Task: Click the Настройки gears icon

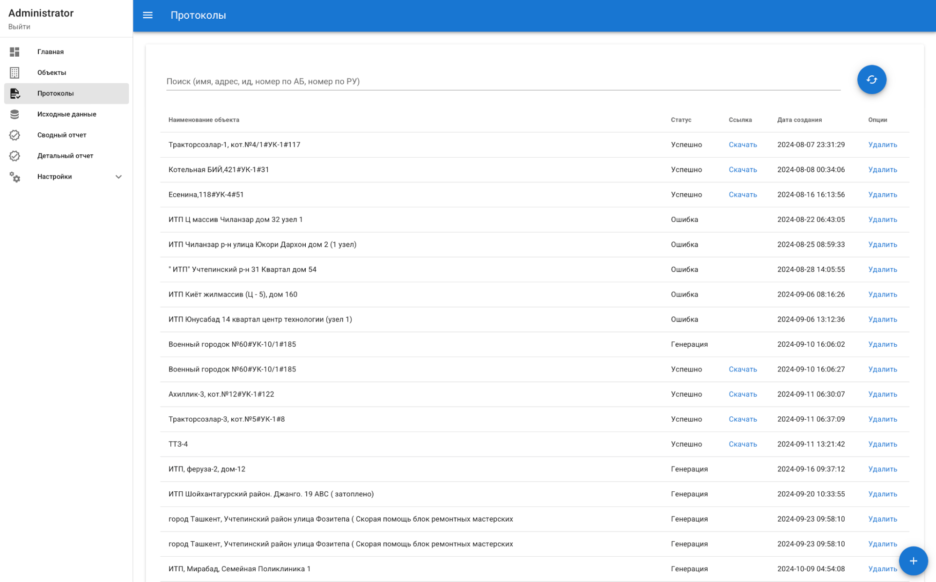Action: pos(15,177)
